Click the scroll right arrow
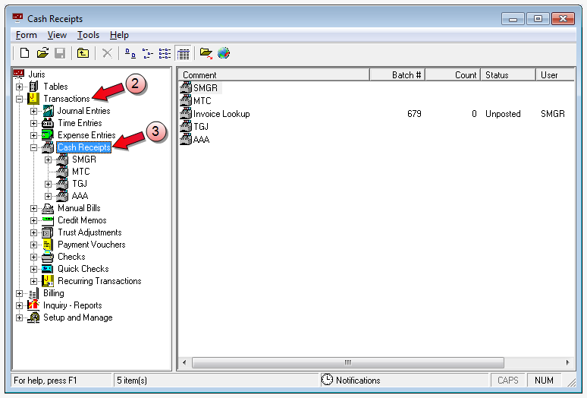 tap(568, 362)
